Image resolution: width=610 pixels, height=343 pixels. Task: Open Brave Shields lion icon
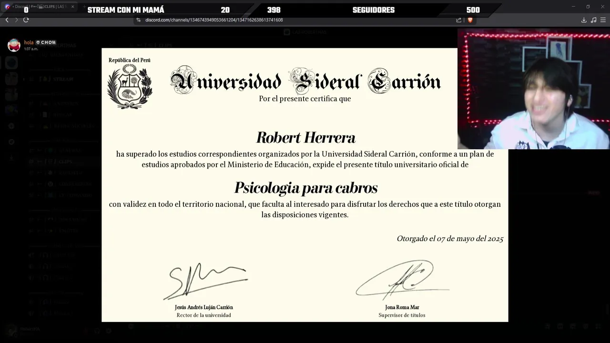pyautogui.click(x=470, y=20)
